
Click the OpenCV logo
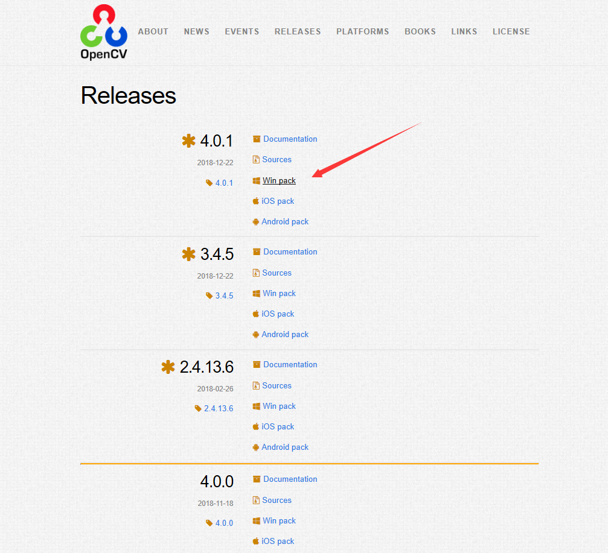point(103,33)
